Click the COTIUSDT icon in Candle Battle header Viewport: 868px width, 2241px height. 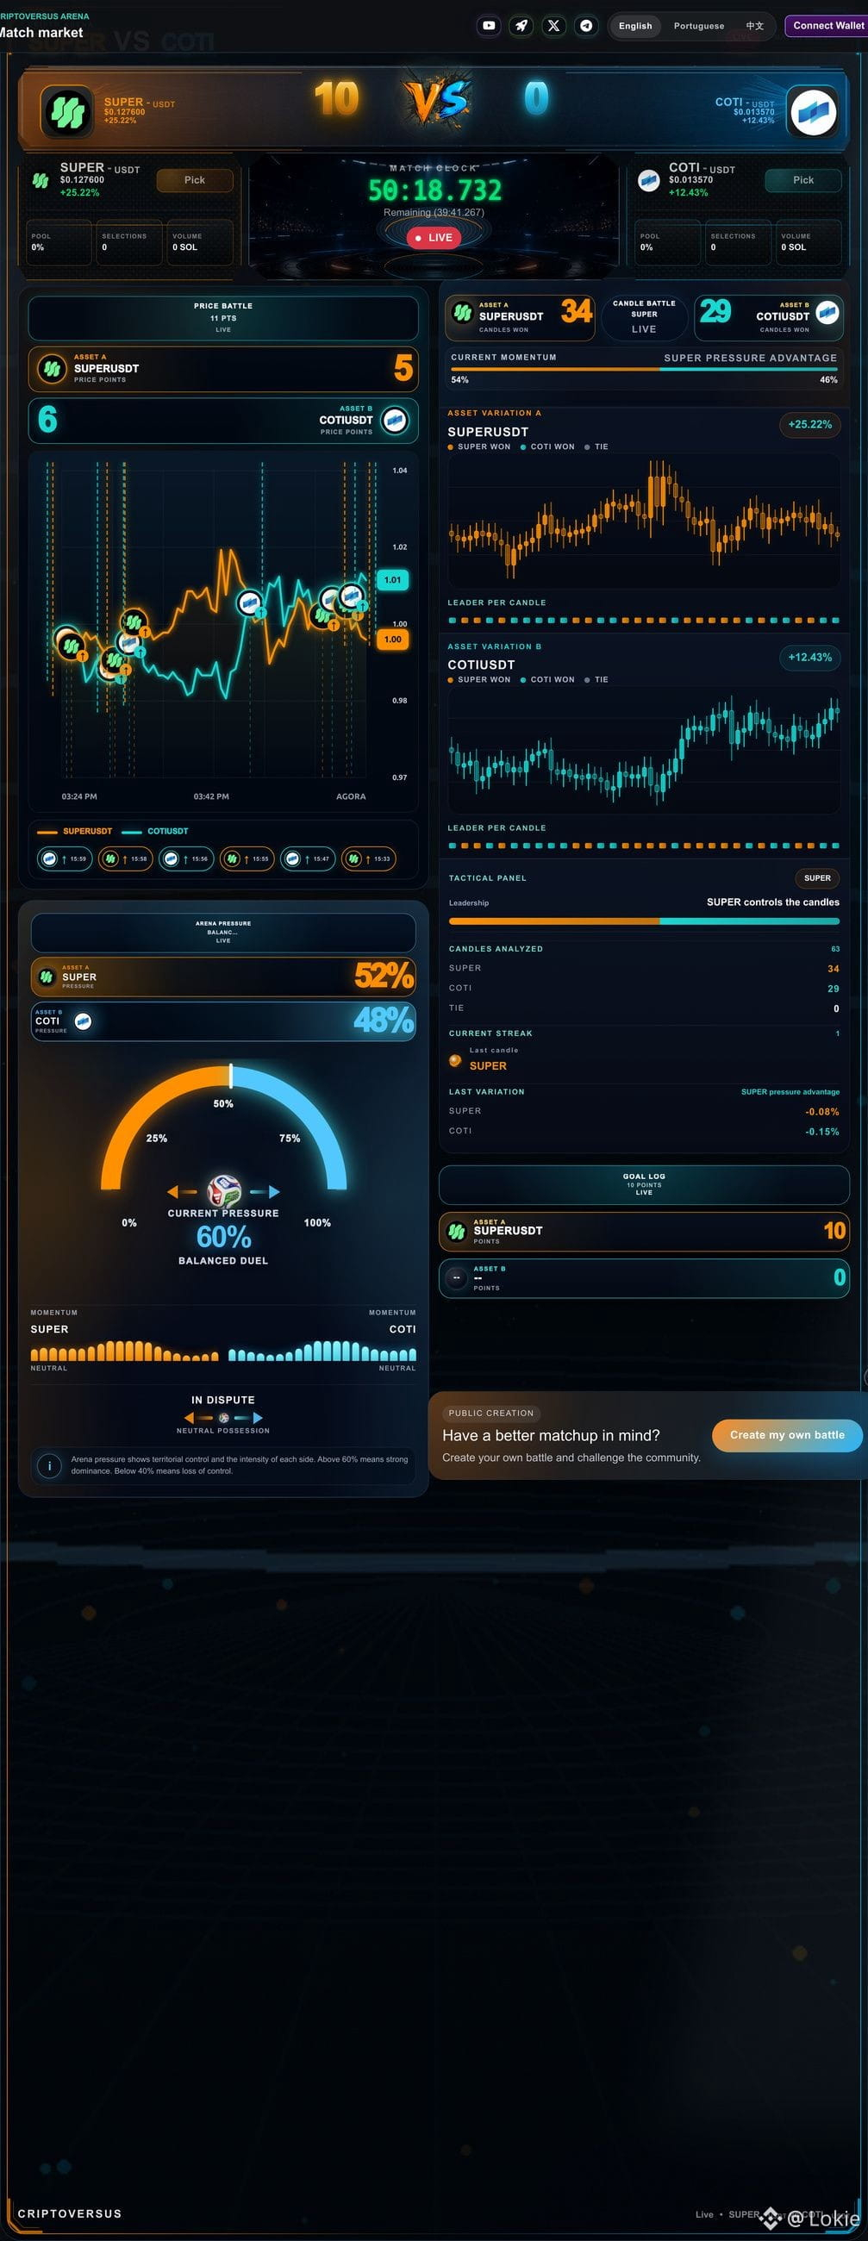pyautogui.click(x=827, y=313)
